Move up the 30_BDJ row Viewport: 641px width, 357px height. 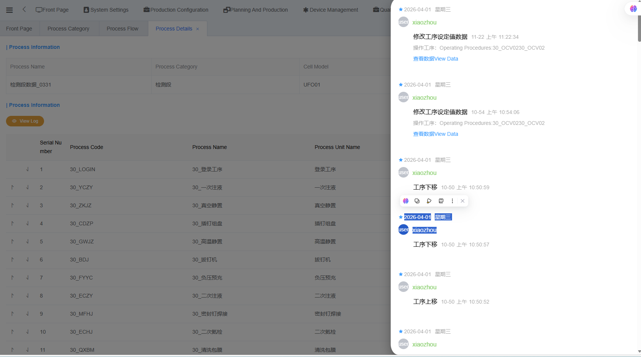coord(12,260)
